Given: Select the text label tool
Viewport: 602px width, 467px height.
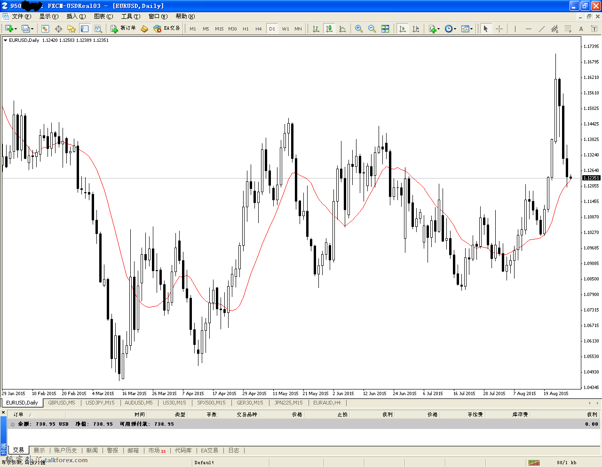Looking at the screenshot, I should (x=594, y=29).
